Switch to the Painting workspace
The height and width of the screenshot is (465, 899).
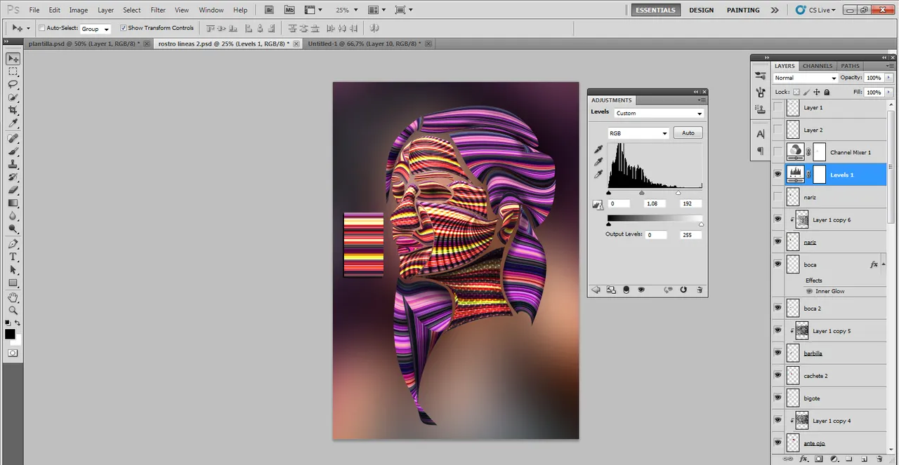[x=743, y=10]
